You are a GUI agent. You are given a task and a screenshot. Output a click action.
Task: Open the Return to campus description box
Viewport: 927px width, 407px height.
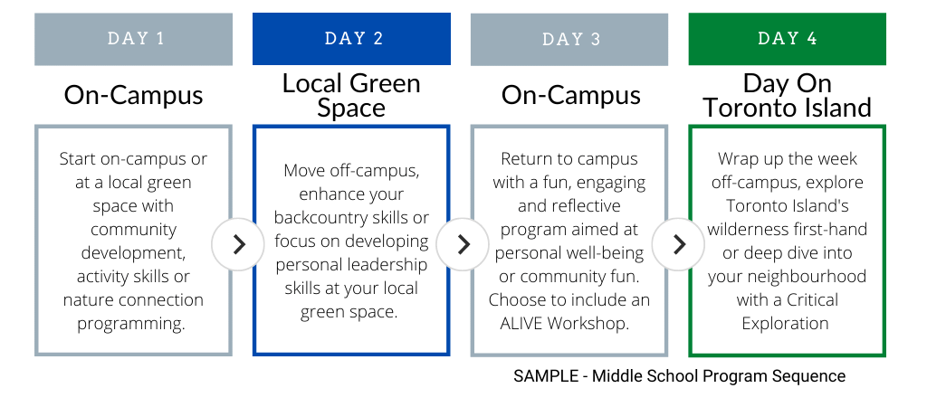569,241
